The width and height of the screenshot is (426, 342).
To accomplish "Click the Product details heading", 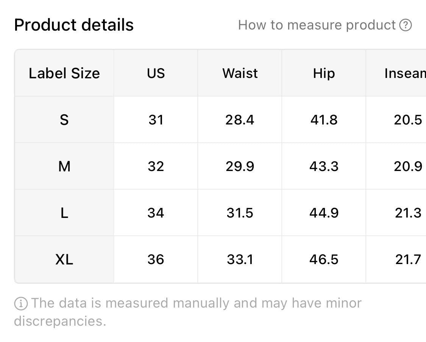I will tap(74, 25).
